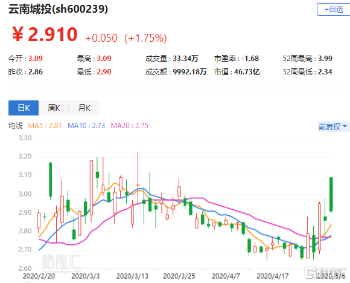The image size is (350, 283).
Task: Switch to the 月K monthly chart tab
Action: point(84,108)
